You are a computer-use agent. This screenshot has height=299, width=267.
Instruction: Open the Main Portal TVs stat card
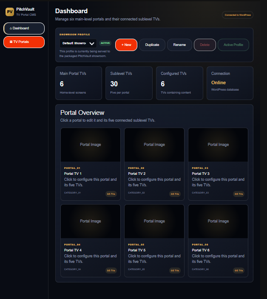pos(79,83)
